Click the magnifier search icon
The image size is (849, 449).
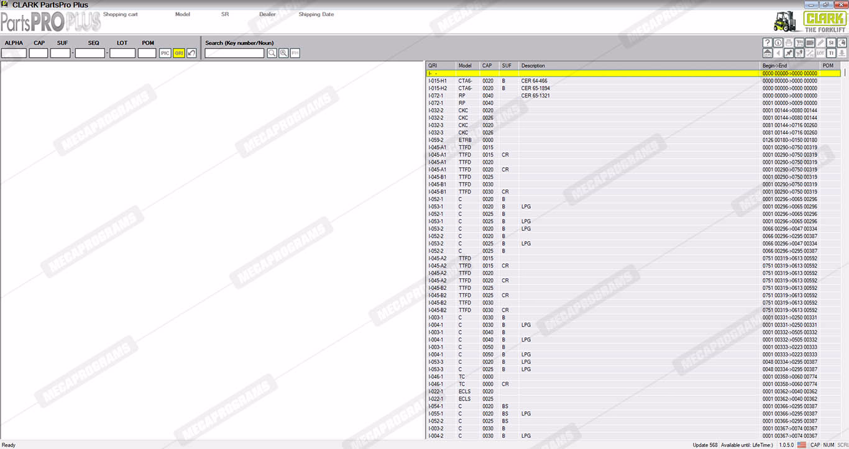pos(272,53)
